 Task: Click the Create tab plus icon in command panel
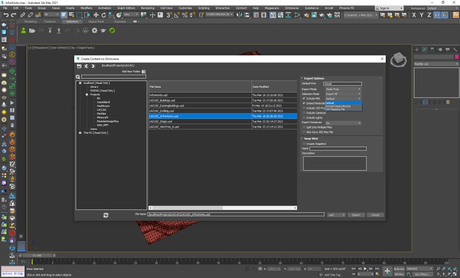(x=417, y=48)
